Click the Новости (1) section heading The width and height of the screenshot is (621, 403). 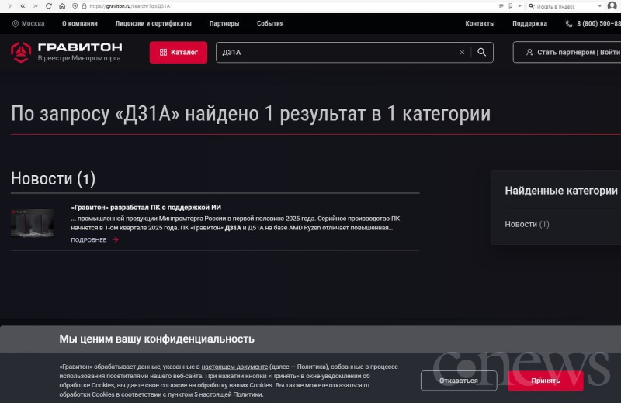[53, 179]
